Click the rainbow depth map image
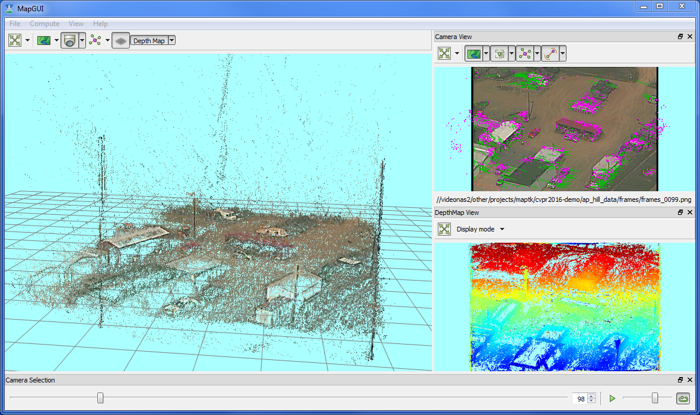 click(565, 307)
